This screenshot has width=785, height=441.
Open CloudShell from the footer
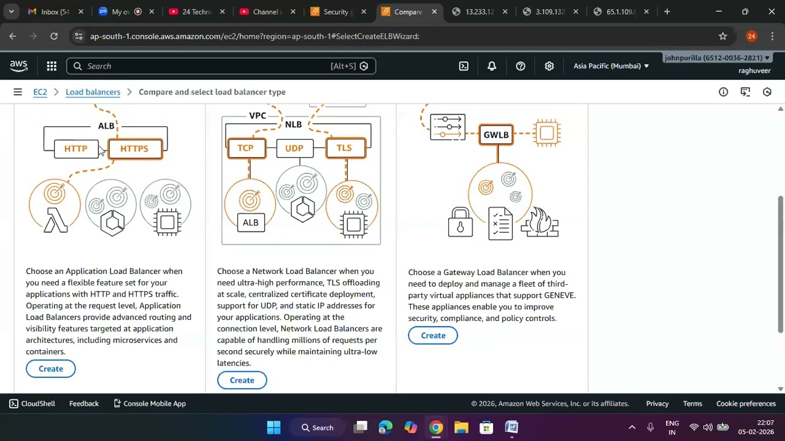tap(32, 404)
